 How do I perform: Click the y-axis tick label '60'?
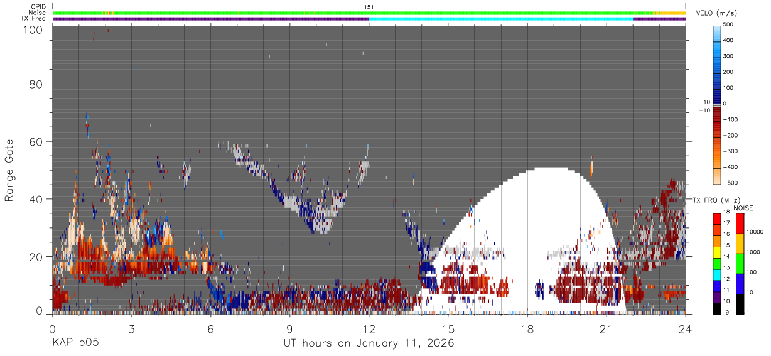[36, 141]
